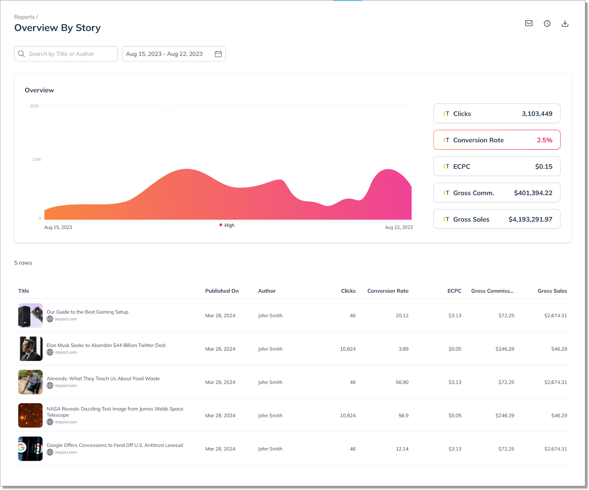
Task: Click the Aug 15, 2023 axis label
Action: tap(58, 227)
